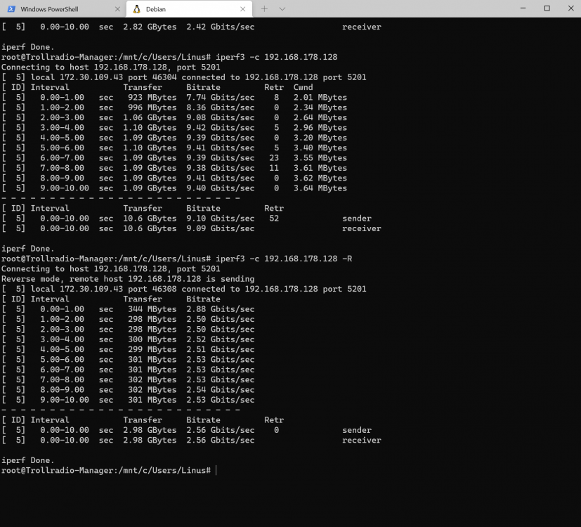
Task: Click the last 'iperf Done.' line
Action: 28,460
